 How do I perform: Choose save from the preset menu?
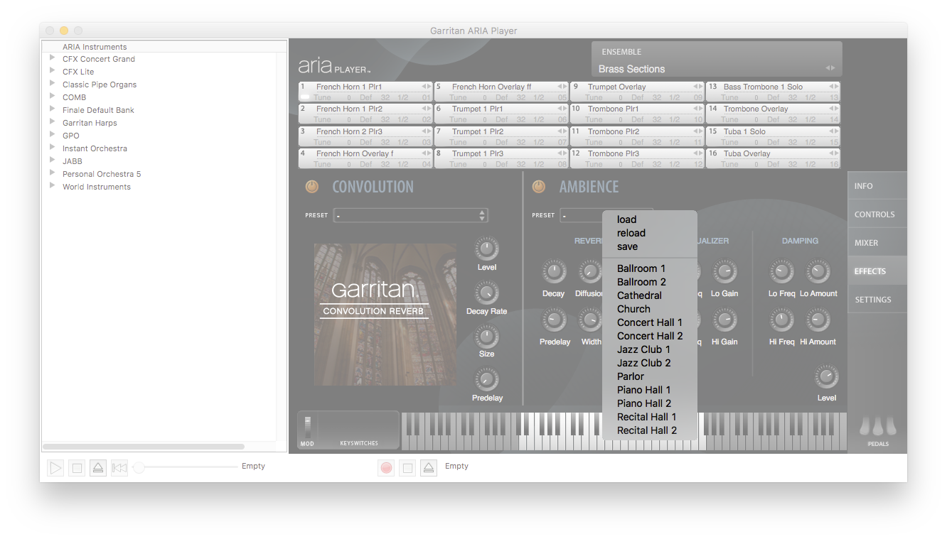click(x=649, y=246)
